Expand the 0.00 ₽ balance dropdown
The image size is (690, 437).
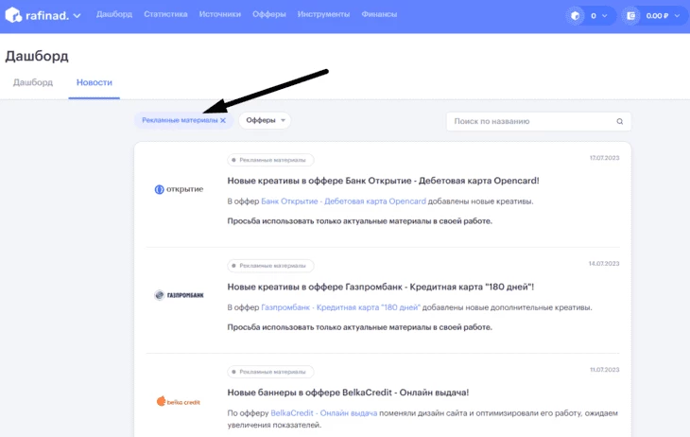tap(664, 16)
